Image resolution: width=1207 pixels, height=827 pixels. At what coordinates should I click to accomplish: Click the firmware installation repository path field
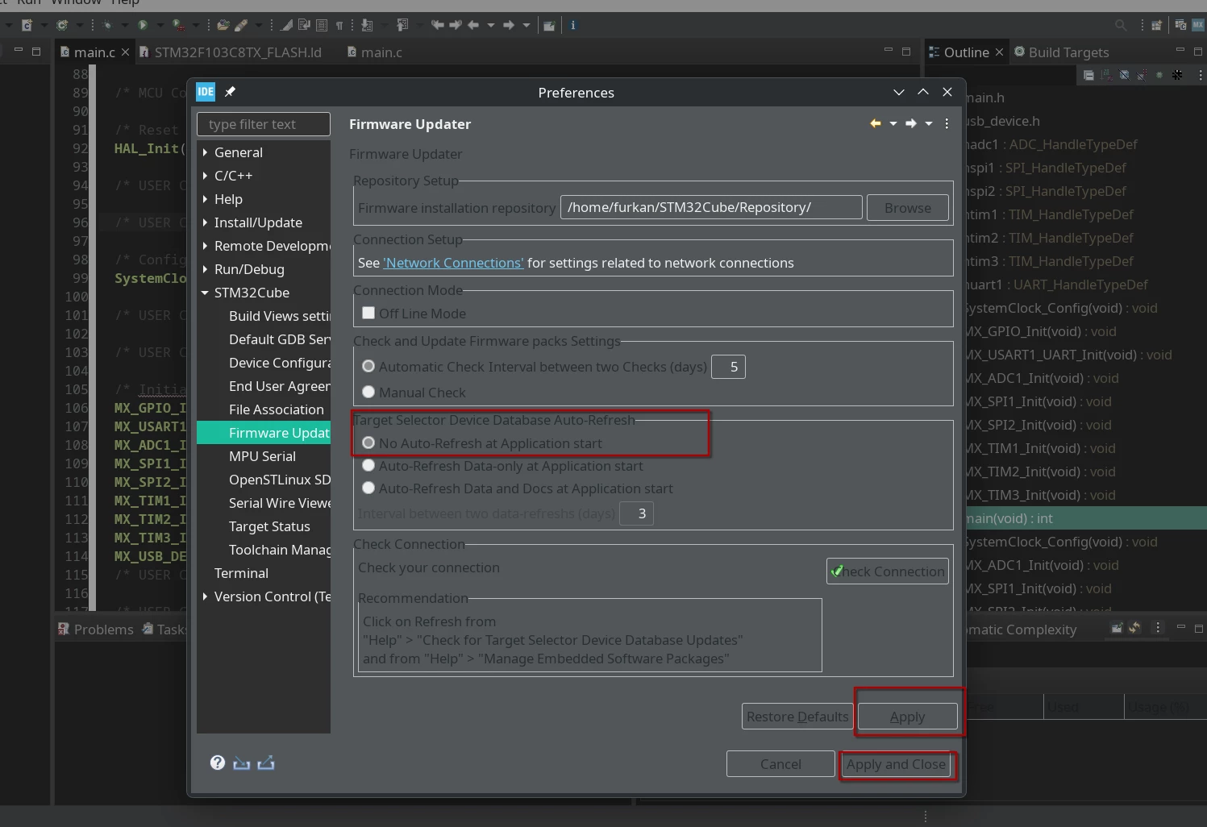coord(711,207)
